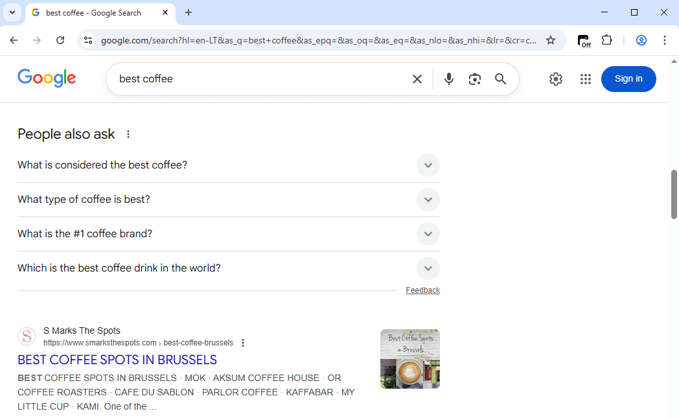Expand "What is the #1 coffee brand?"
The image size is (679, 418).
click(x=428, y=234)
